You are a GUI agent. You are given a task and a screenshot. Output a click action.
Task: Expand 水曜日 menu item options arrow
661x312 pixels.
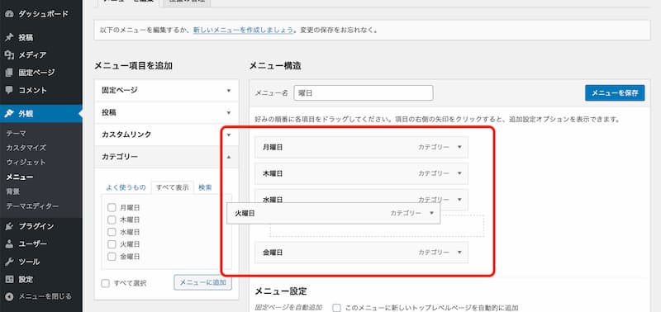point(459,200)
